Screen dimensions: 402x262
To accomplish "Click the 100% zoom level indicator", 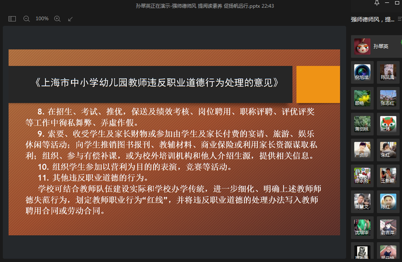I will click(42, 19).
